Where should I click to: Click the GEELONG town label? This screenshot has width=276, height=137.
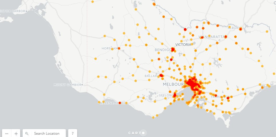tap(166, 95)
